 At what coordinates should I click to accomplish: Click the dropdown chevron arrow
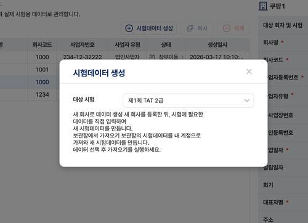point(247,100)
